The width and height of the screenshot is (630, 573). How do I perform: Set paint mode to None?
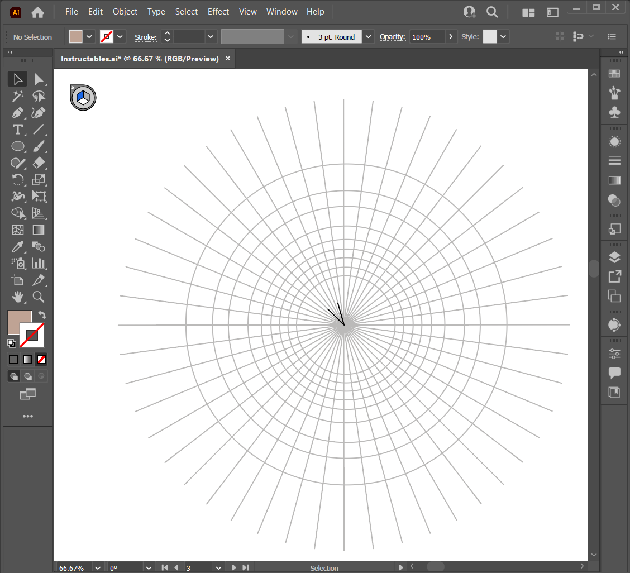[41, 359]
